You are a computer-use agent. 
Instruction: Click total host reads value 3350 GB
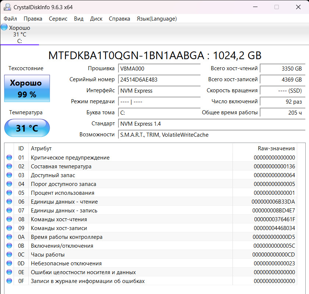point(283,68)
